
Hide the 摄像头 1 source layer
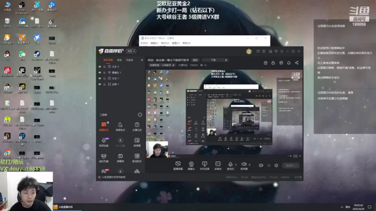(x=100, y=73)
